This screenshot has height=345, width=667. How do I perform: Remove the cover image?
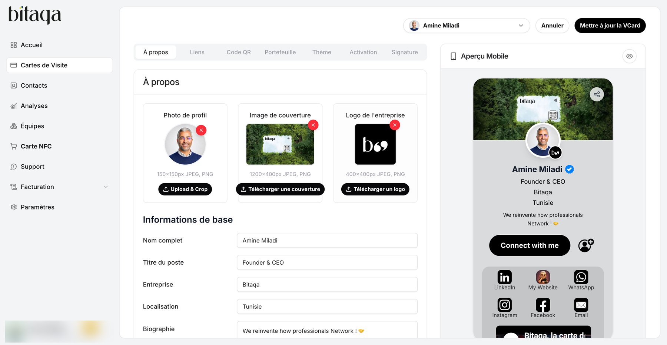(x=313, y=125)
